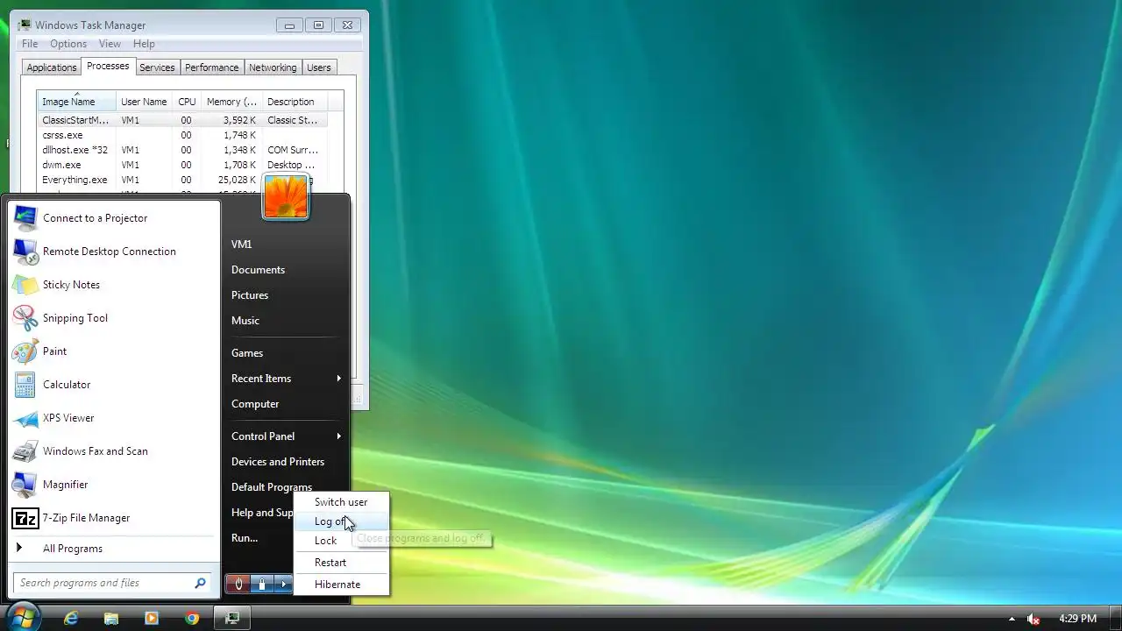
Task: Launch Remote Desktop Connection icon
Action: pos(25,252)
